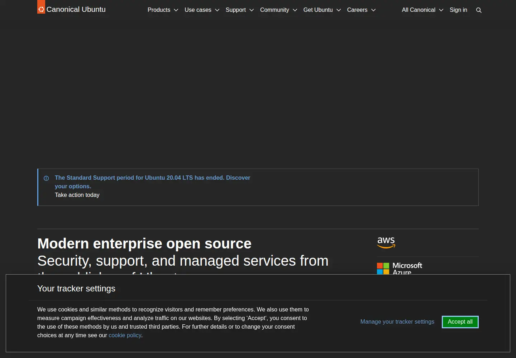Open the Use cases menu

click(202, 10)
